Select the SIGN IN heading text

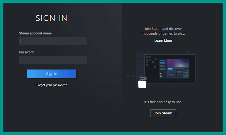tap(52, 18)
